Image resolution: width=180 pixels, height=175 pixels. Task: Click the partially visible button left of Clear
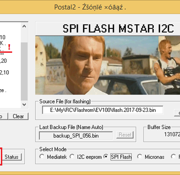click(x=4, y=116)
